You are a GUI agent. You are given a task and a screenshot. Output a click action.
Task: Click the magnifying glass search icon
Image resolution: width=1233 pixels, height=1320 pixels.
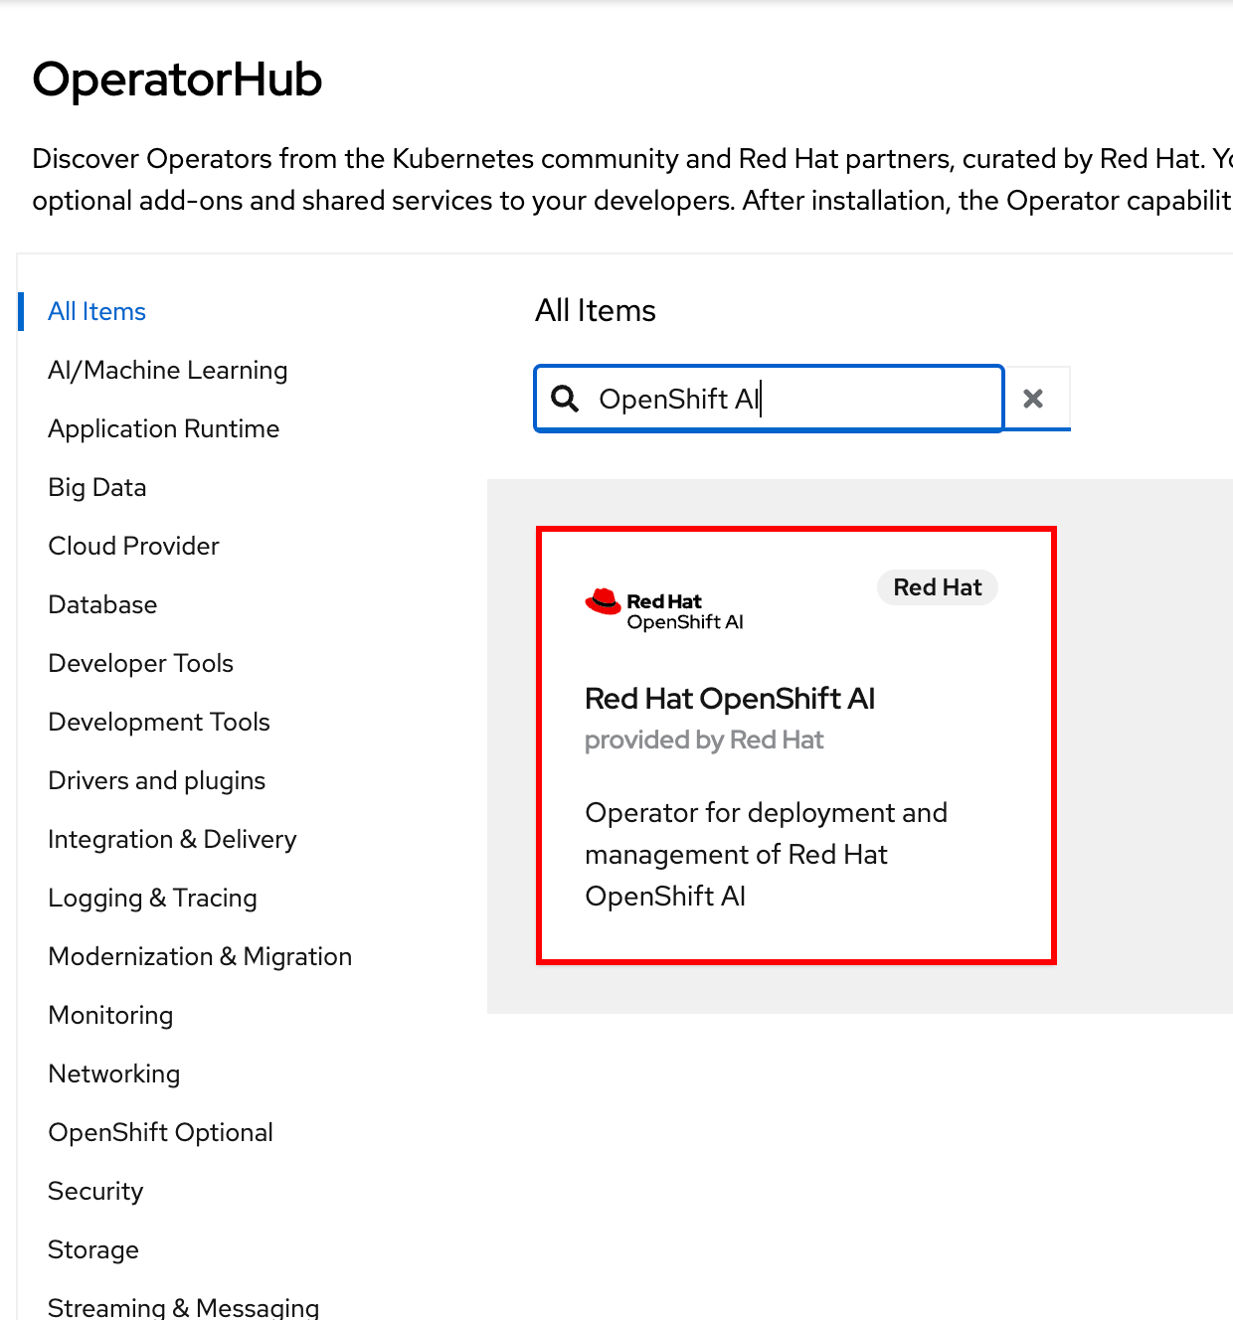pos(565,399)
